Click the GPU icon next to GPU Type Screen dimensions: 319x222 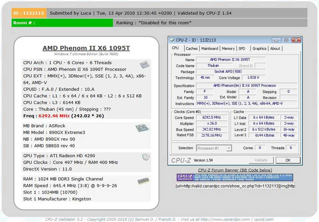click(x=146, y=157)
